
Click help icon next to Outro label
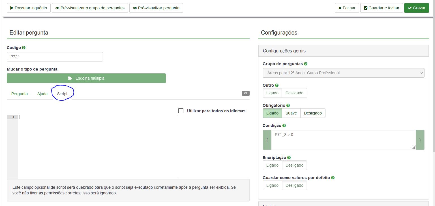[x=277, y=85]
